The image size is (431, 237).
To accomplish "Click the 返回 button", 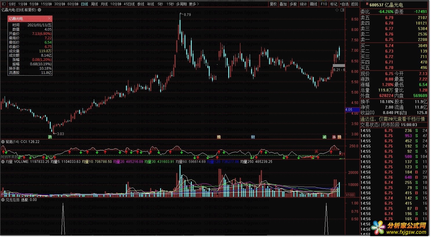I will tap(355, 4).
